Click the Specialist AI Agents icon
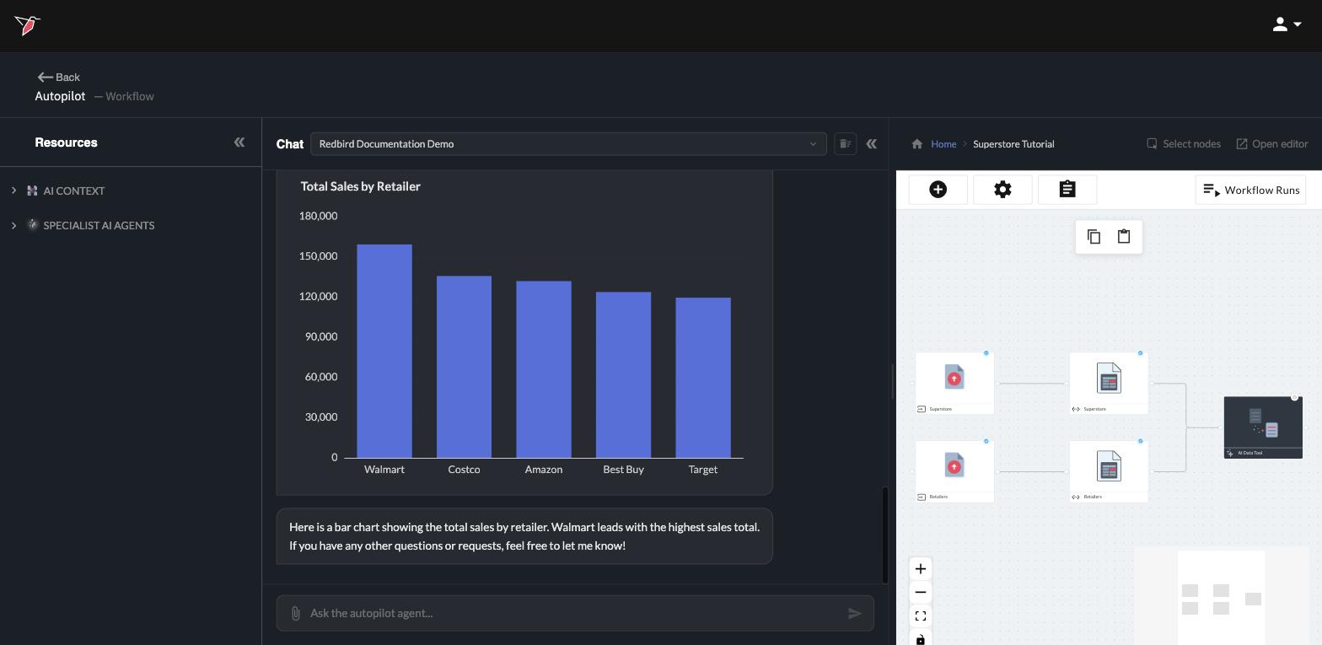Image resolution: width=1322 pixels, height=645 pixels. [x=33, y=225]
